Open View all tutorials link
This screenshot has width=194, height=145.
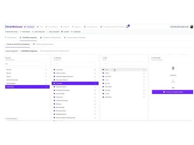(x=11, y=118)
